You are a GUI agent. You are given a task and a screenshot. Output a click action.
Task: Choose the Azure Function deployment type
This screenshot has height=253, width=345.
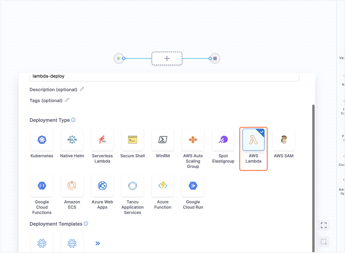(x=163, y=186)
